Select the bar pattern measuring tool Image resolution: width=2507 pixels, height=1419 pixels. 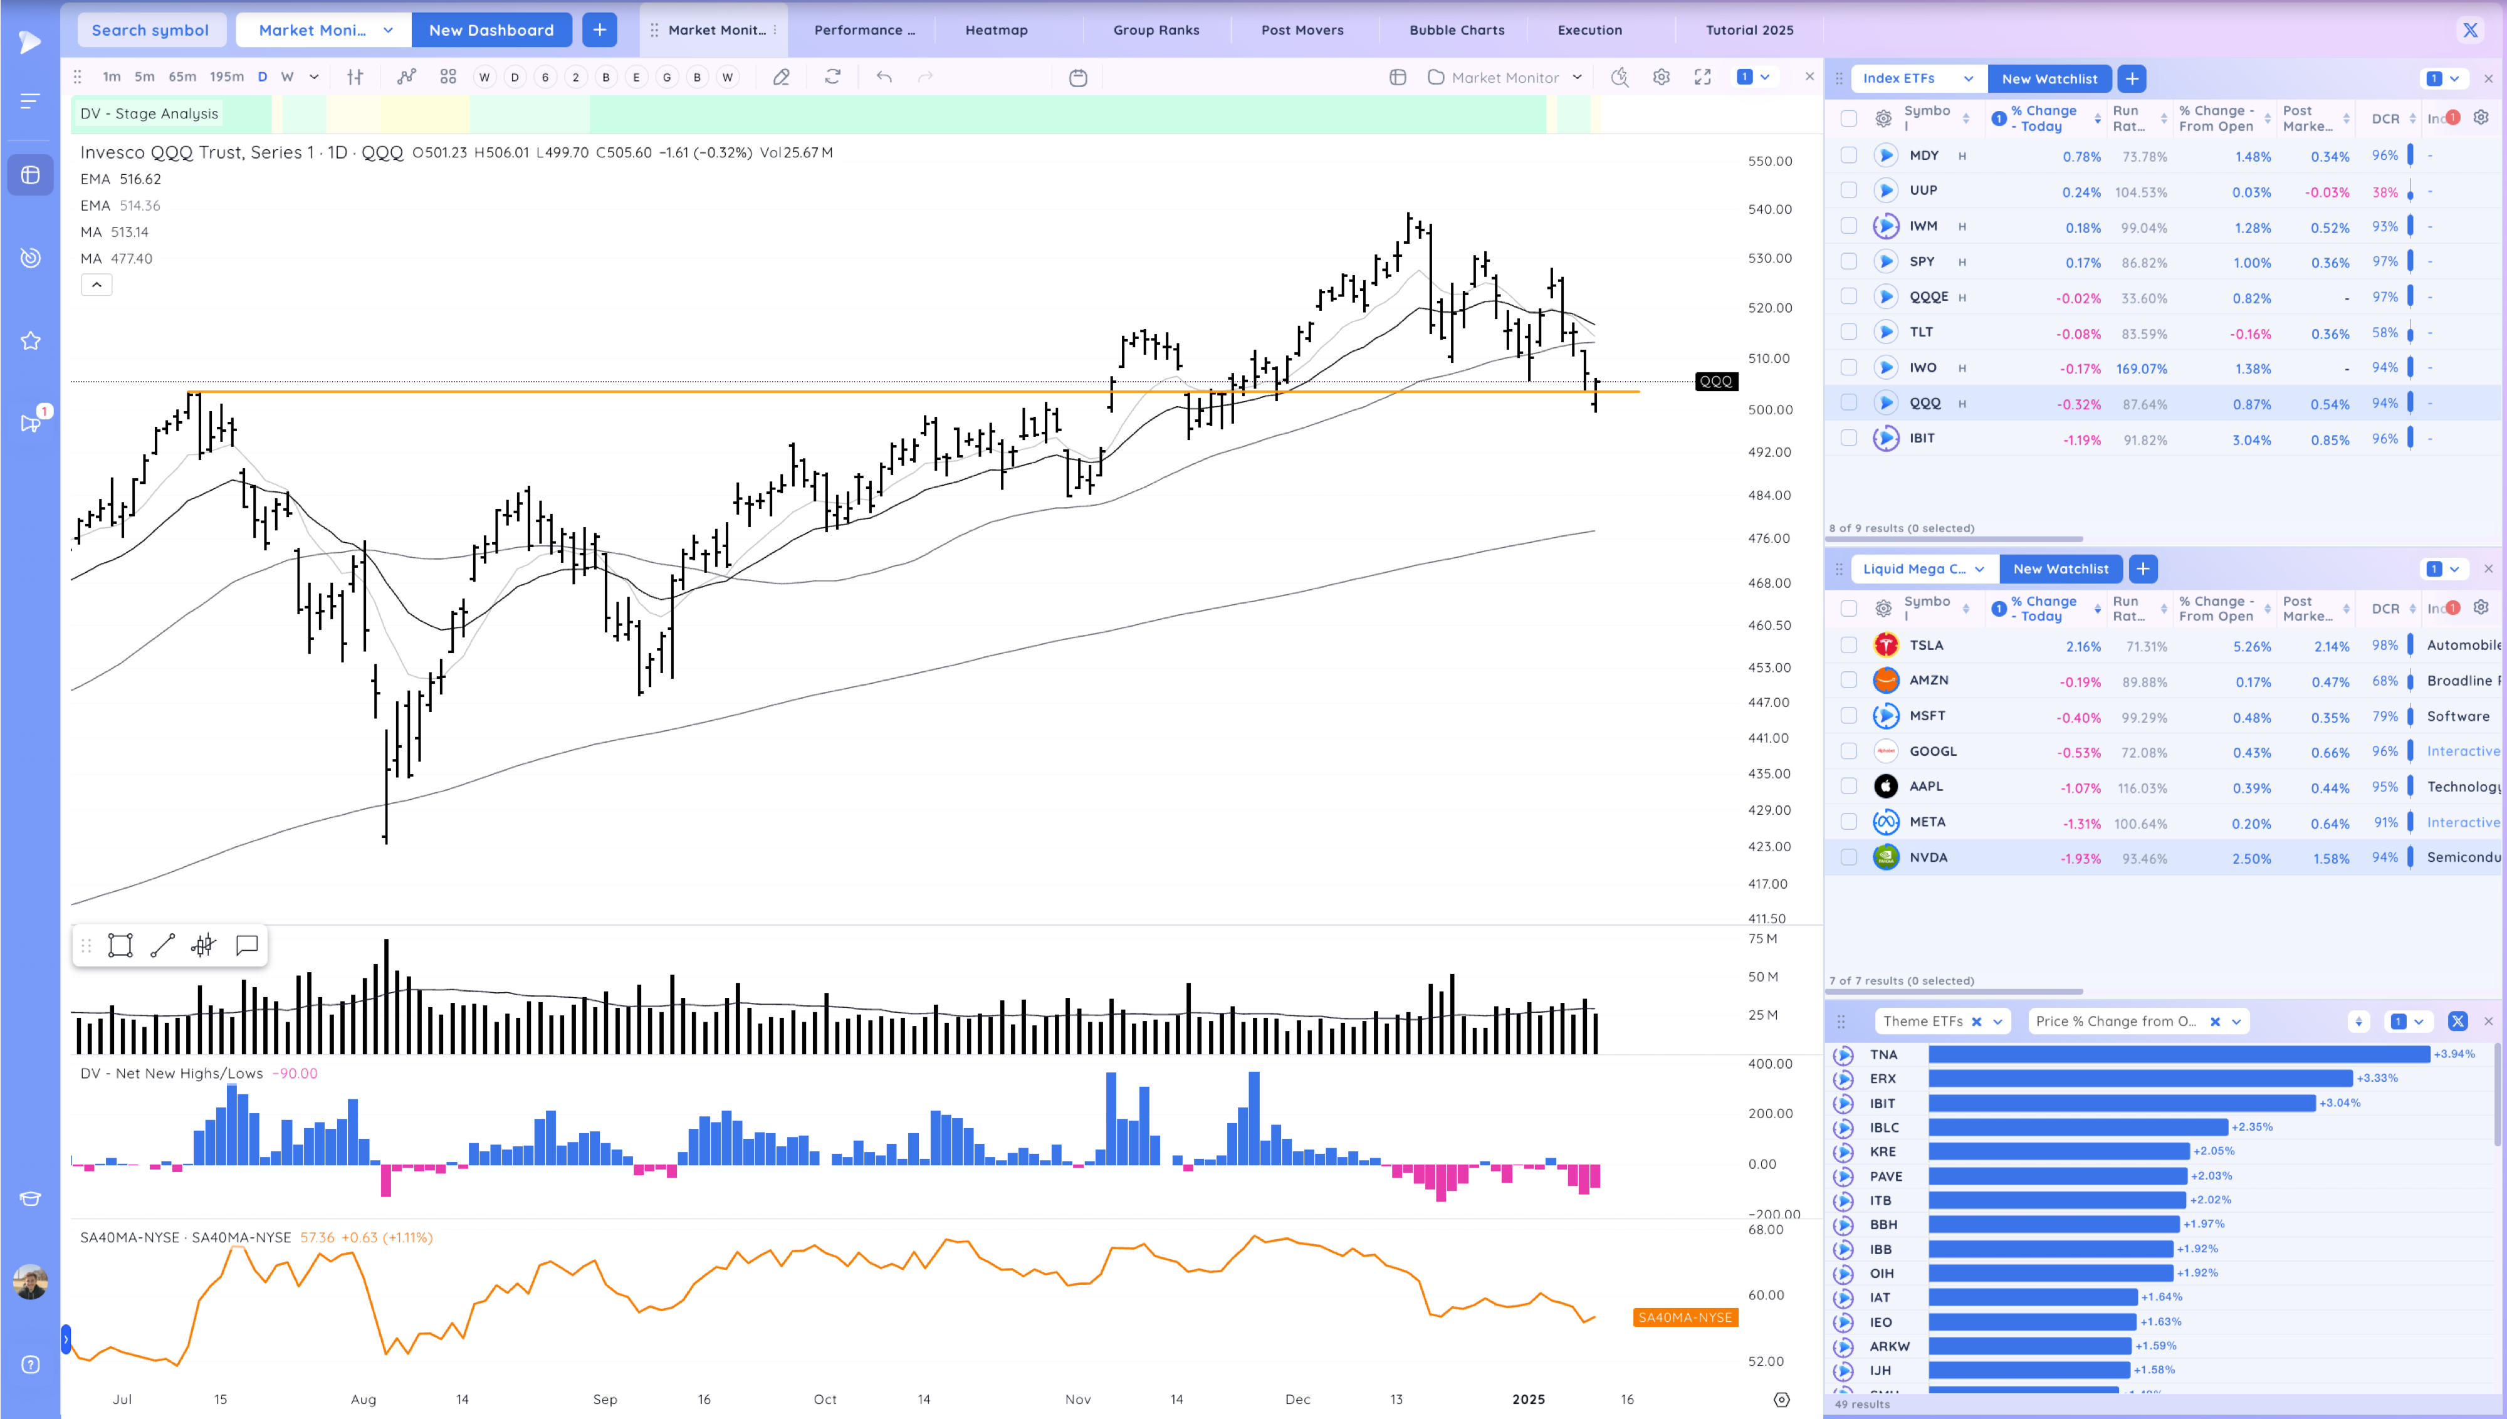pos(202,945)
